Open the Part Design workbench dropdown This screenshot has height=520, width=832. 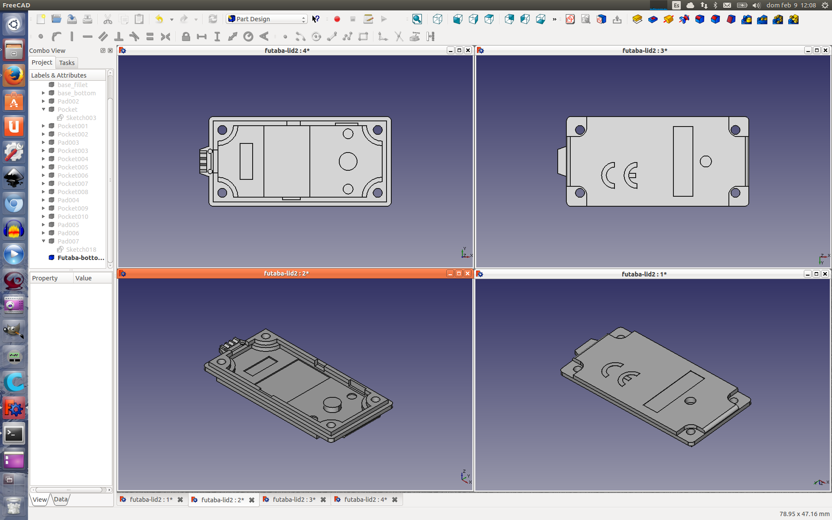[267, 19]
